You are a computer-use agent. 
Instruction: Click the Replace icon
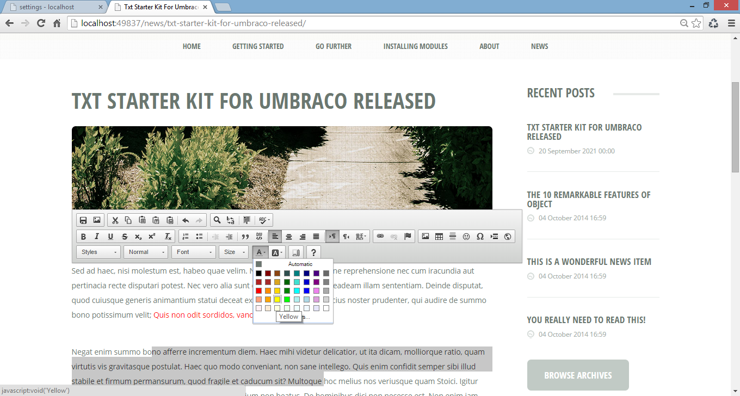tap(231, 220)
